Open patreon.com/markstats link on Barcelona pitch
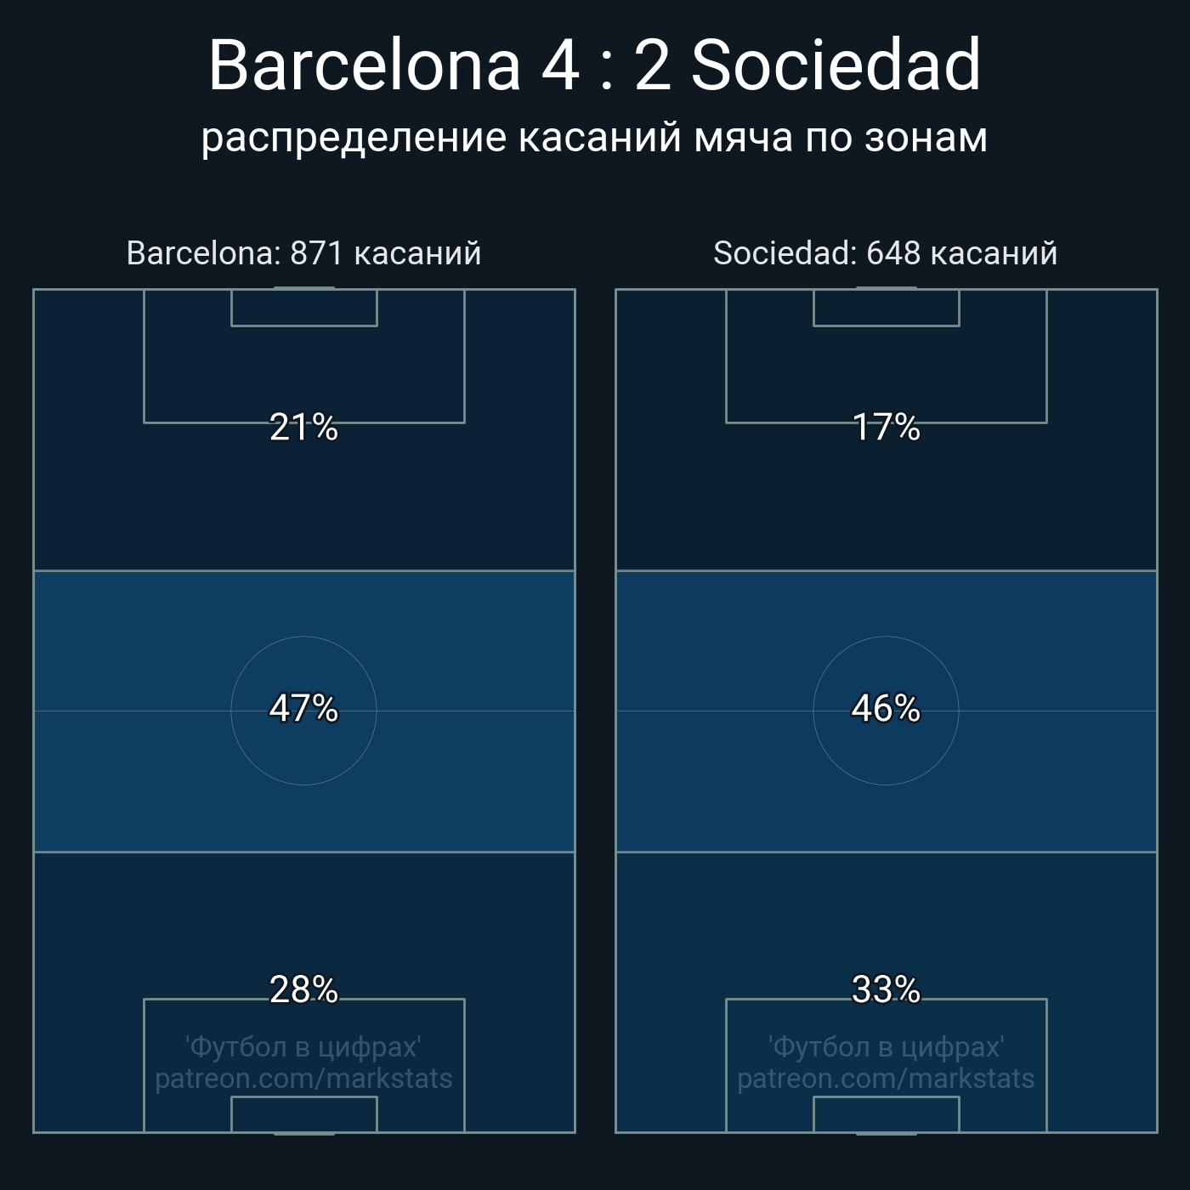 pyautogui.click(x=304, y=1079)
